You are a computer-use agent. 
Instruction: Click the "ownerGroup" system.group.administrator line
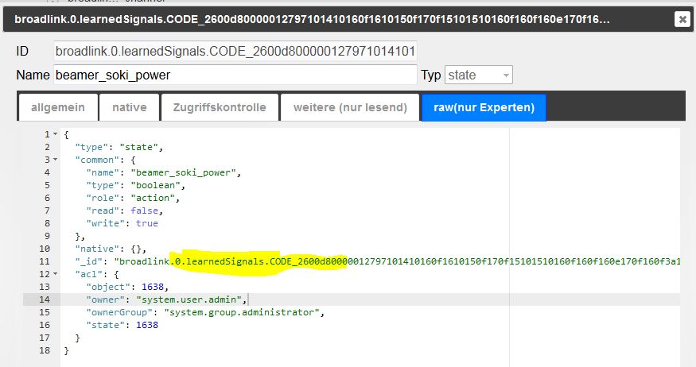(205, 312)
